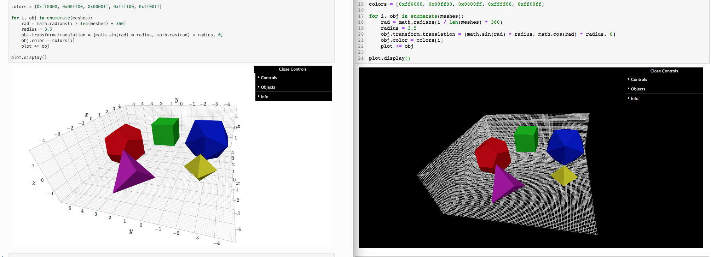Screen dimensions: 711x257
Task: Click plot.display() in the left code cell
Action: click(29, 58)
